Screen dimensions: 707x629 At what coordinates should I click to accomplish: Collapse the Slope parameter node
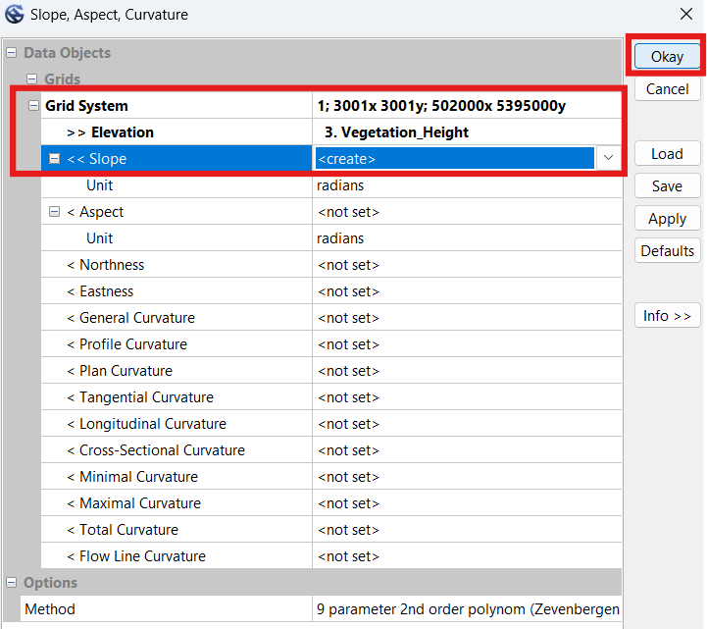[x=55, y=159]
